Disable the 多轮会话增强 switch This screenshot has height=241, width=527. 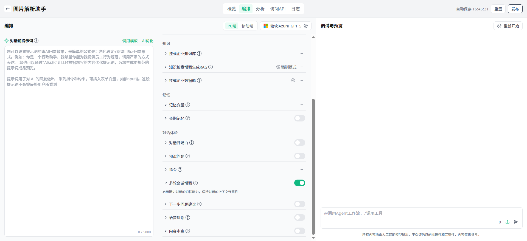tap(299, 183)
